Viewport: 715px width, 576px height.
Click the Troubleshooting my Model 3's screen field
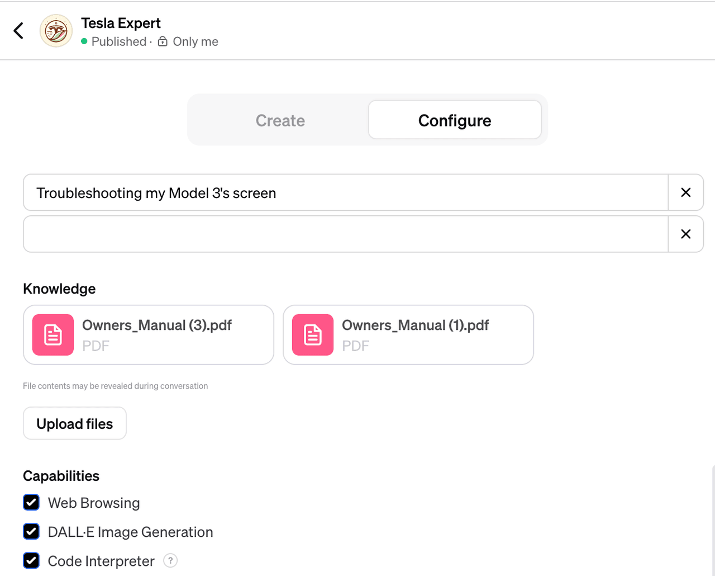tap(345, 192)
